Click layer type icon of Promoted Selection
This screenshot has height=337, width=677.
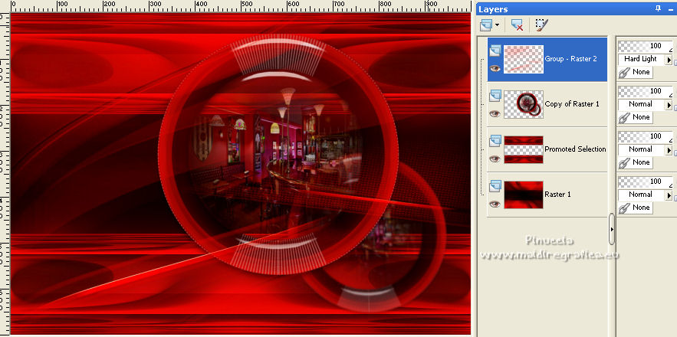click(x=495, y=141)
